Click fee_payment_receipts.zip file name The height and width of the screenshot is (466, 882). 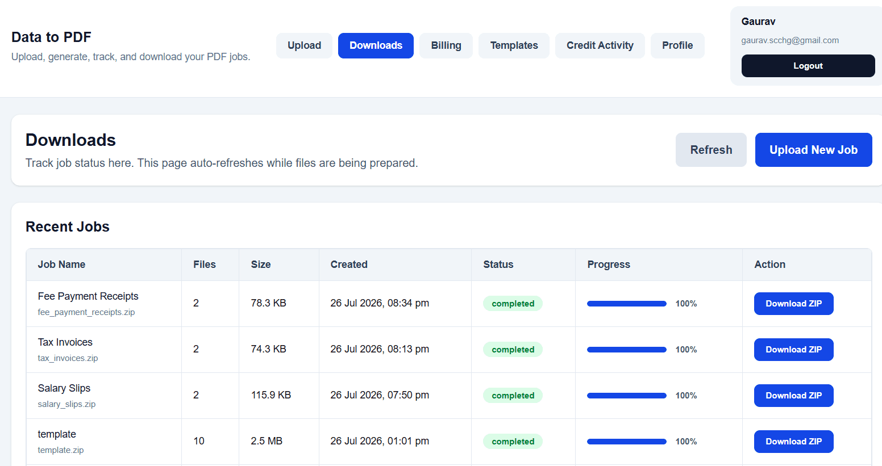[x=86, y=312]
